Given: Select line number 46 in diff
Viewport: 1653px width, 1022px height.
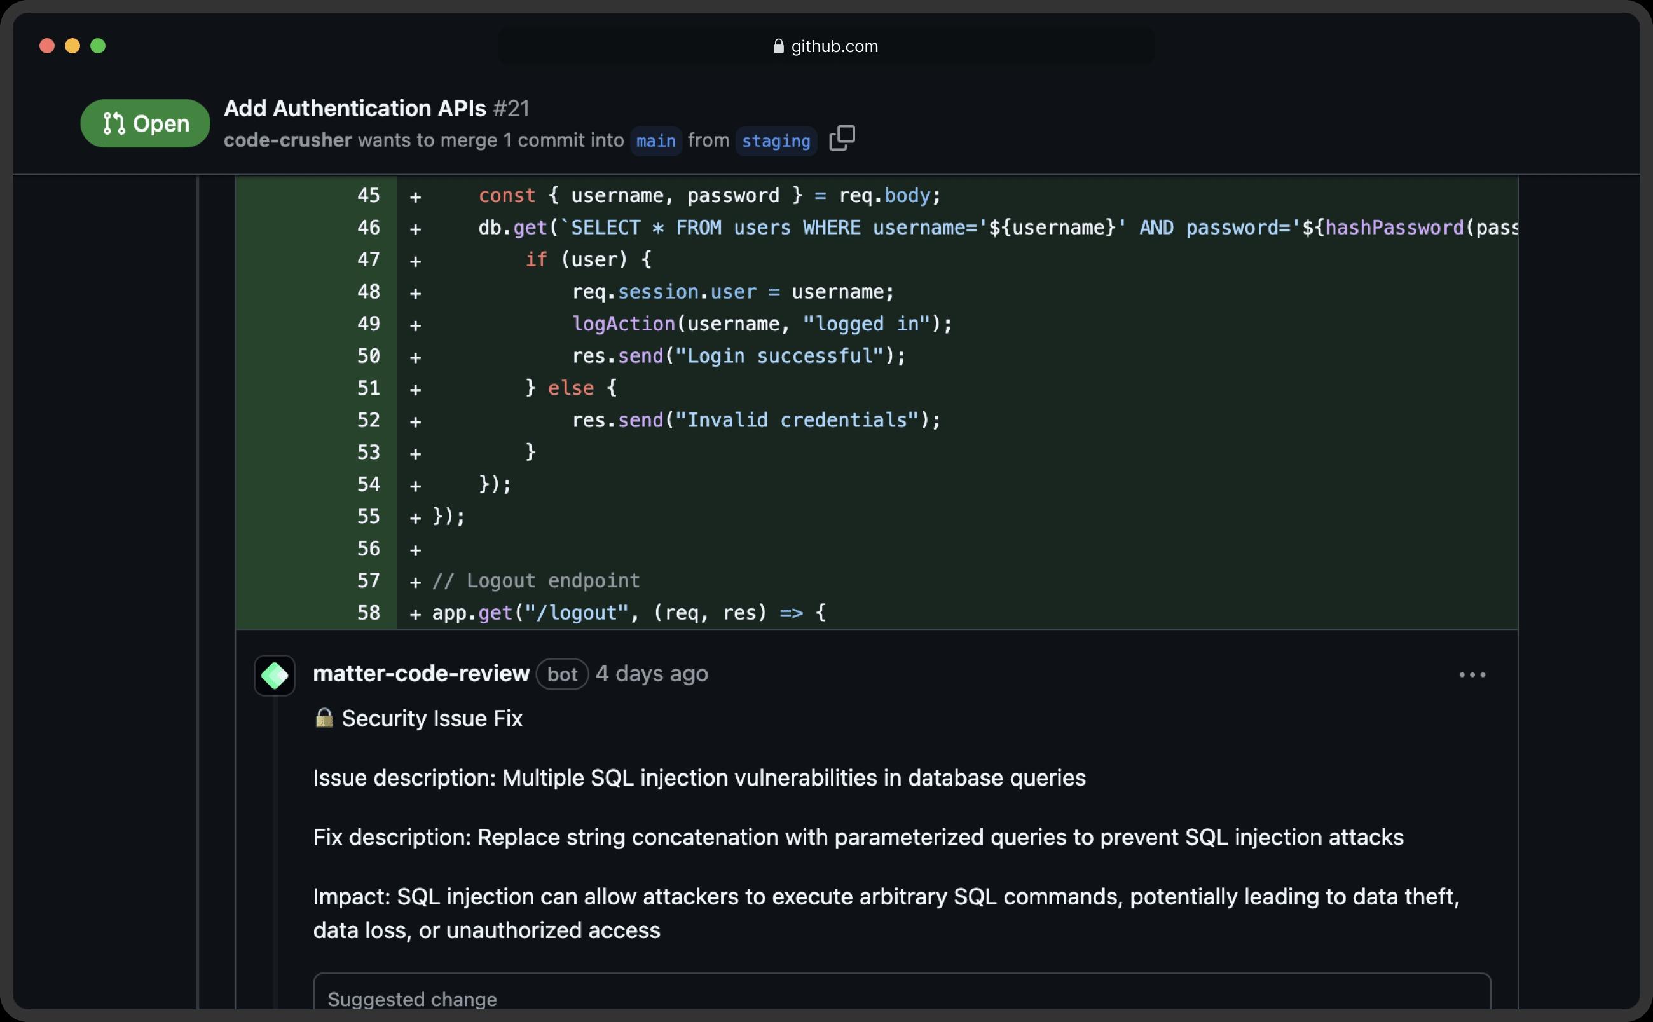Looking at the screenshot, I should (369, 227).
